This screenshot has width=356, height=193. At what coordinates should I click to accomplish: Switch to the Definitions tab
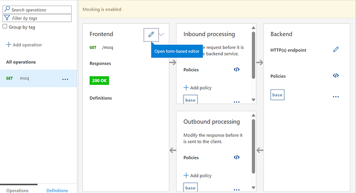click(x=57, y=190)
